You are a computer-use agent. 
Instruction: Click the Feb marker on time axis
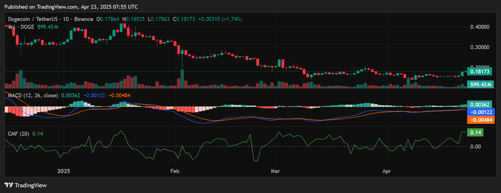(175, 171)
